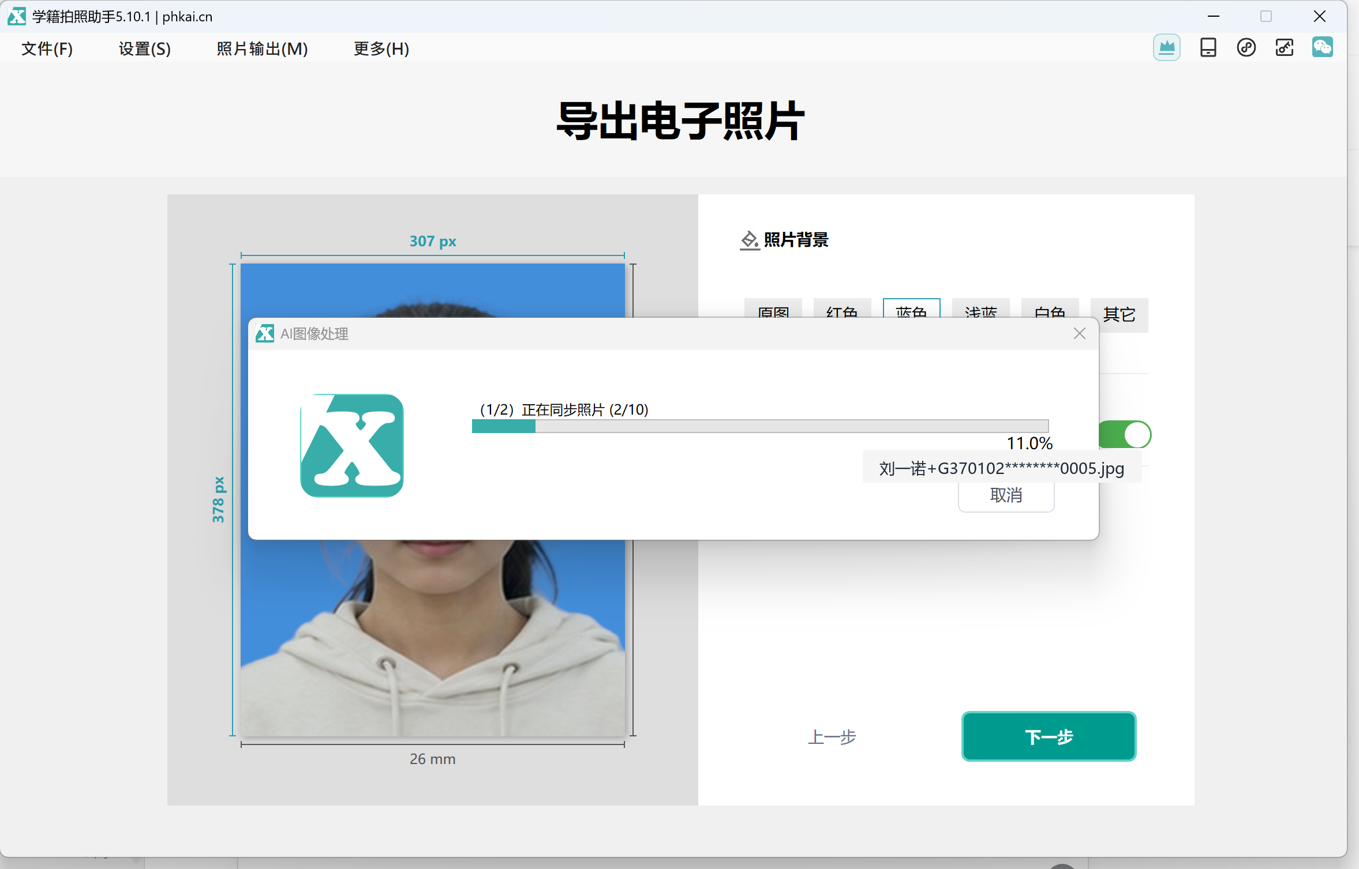Click the large X logo in the AI dialog
This screenshot has height=869, width=1359.
coord(351,445)
